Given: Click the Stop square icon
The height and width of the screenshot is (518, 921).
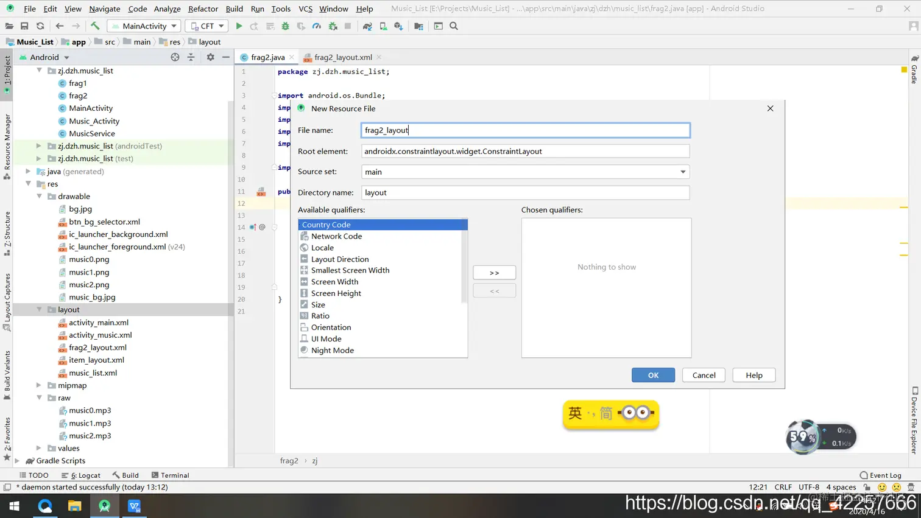Looking at the screenshot, I should click(x=348, y=26).
